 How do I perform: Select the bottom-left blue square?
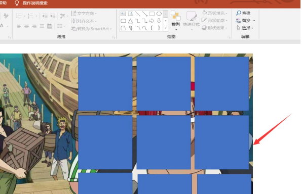105,183
